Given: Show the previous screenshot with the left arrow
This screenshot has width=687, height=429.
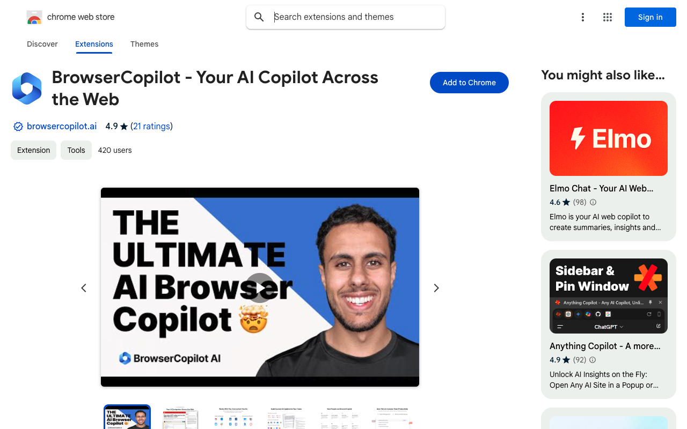Looking at the screenshot, I should [x=84, y=288].
